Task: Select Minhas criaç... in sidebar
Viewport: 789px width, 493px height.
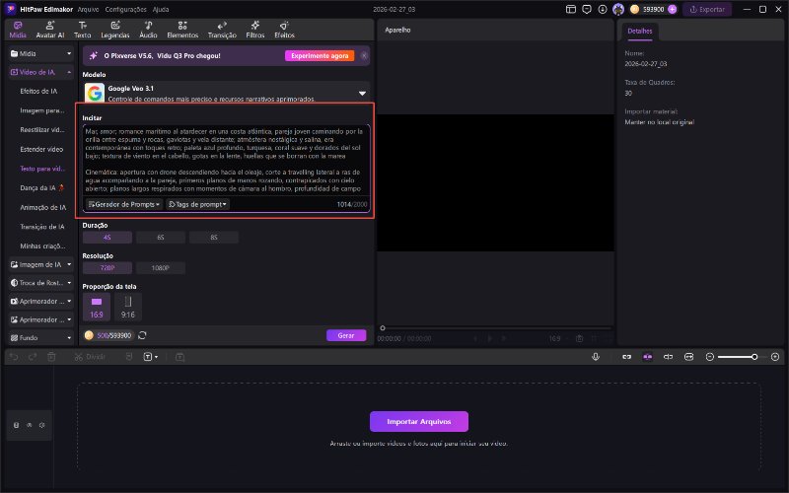Action: point(42,246)
